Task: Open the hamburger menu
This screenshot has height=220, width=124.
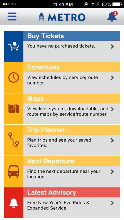Action: [12, 16]
